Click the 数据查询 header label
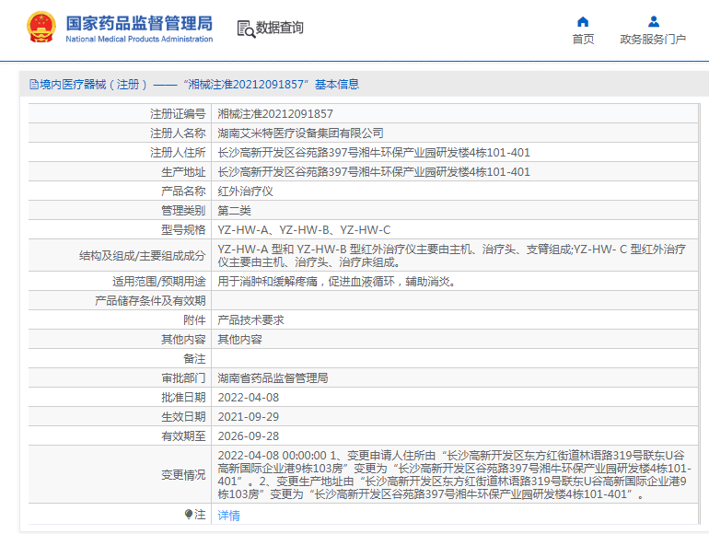The height and width of the screenshot is (534, 709). pos(279,28)
